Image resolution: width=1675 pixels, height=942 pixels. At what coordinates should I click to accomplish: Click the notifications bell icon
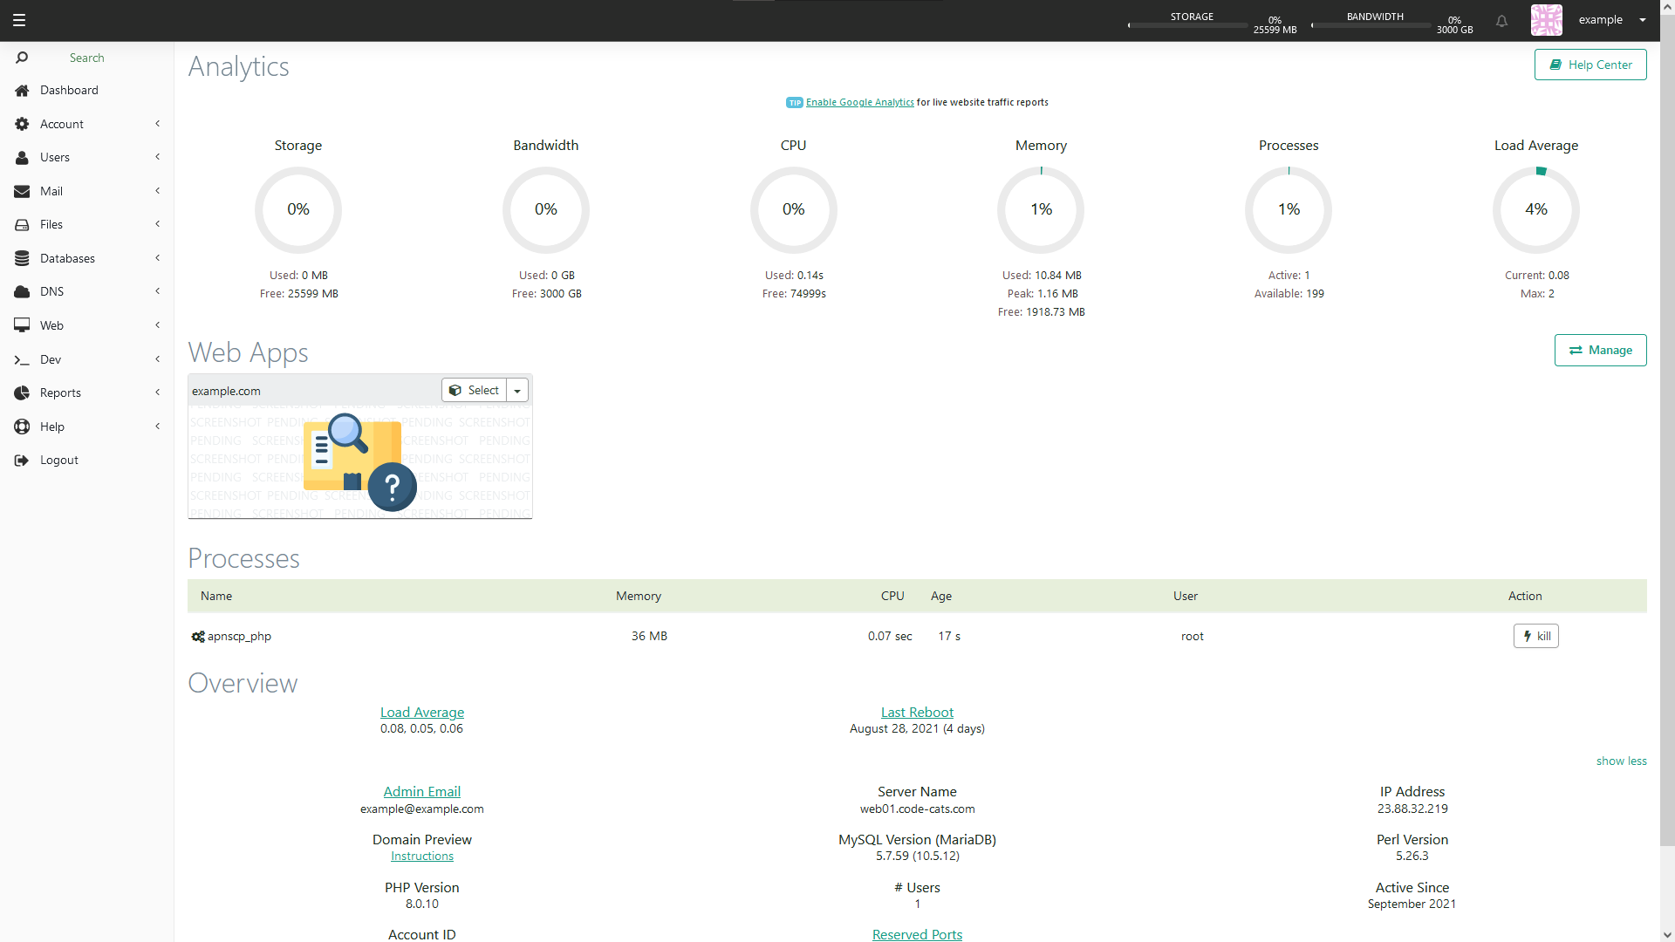click(1501, 21)
